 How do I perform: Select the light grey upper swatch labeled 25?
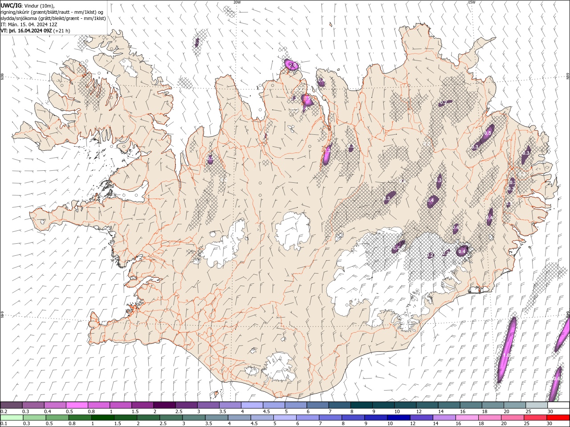pos(537,405)
